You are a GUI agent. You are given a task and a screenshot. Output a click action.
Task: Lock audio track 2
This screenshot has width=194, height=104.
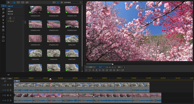click(11, 101)
